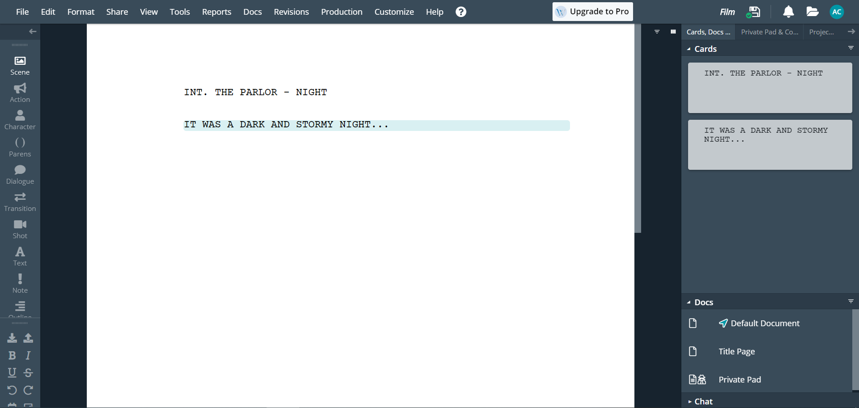Click the Upgrade to Pro button
The image size is (859, 408).
pos(592,12)
